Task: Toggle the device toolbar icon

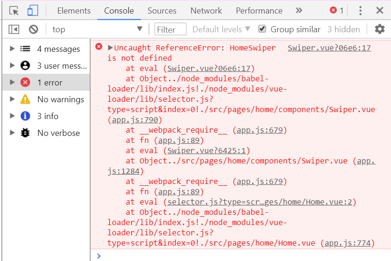Action: pos(33,11)
